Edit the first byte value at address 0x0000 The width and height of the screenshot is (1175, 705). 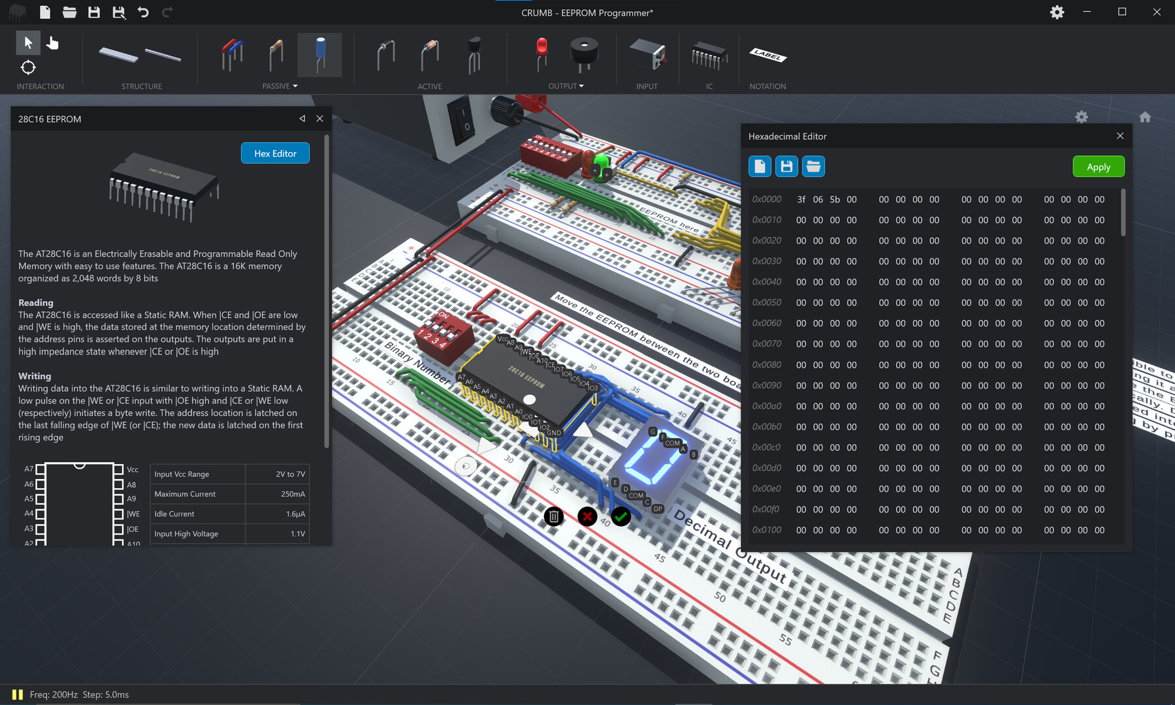(801, 199)
